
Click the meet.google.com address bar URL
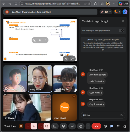[x=52, y=4]
